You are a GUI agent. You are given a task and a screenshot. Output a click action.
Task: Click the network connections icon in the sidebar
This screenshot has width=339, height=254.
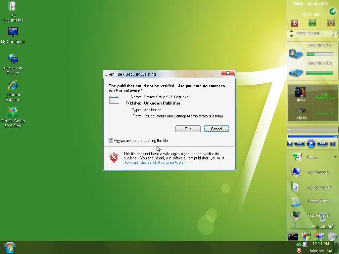pyautogui.click(x=319, y=236)
